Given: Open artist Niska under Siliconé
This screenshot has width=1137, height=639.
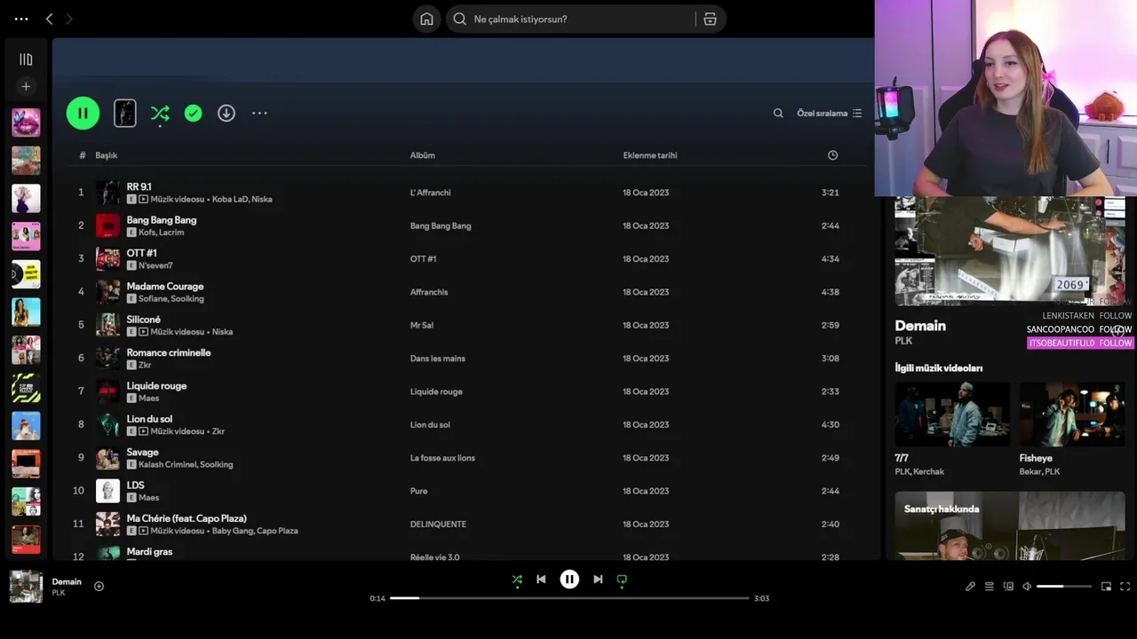Looking at the screenshot, I should click(x=223, y=332).
